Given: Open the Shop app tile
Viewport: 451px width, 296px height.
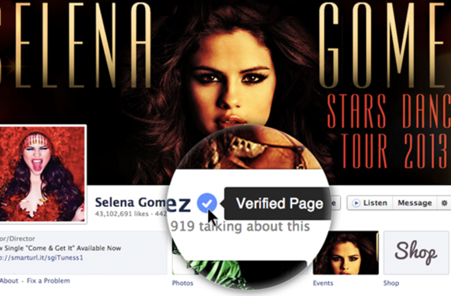Looking at the screenshot, I should (x=416, y=253).
